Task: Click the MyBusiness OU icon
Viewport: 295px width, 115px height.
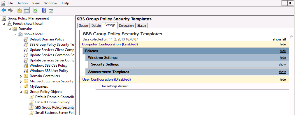Action: (x=26, y=87)
